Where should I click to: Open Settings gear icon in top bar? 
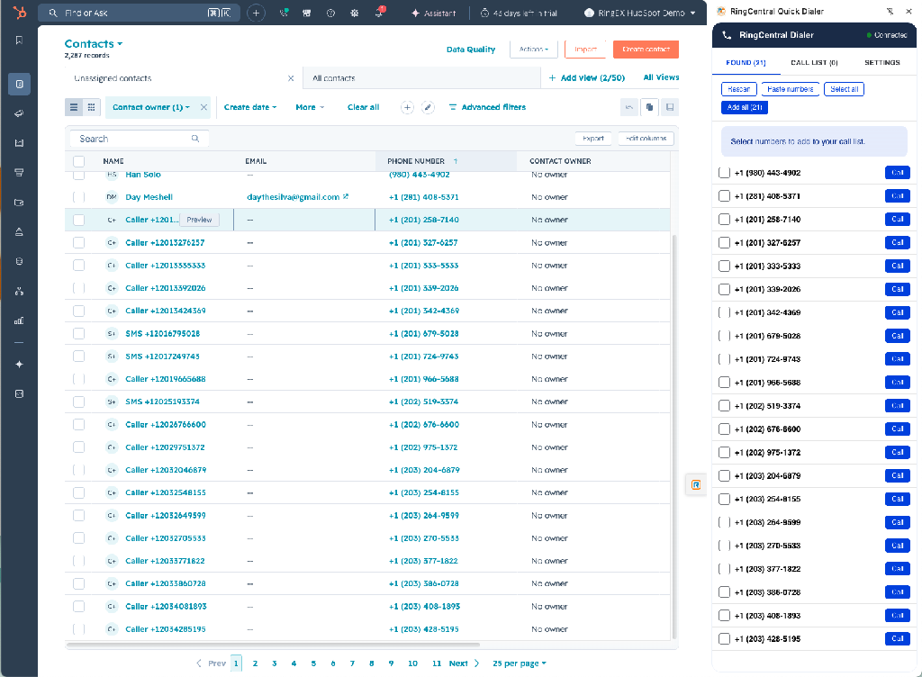[355, 13]
